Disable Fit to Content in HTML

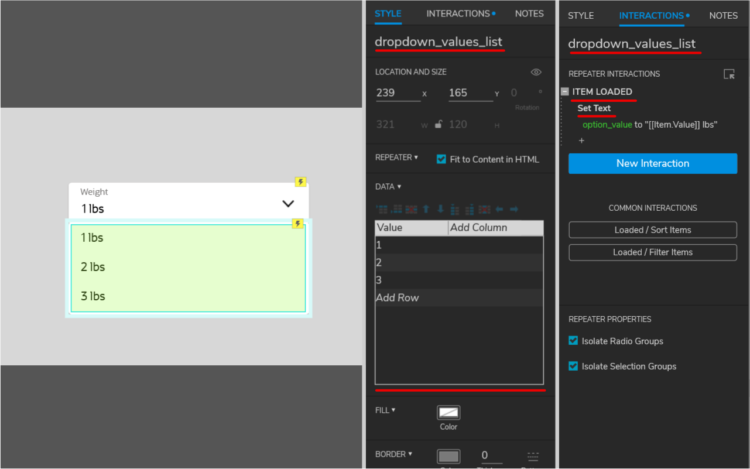pos(441,158)
